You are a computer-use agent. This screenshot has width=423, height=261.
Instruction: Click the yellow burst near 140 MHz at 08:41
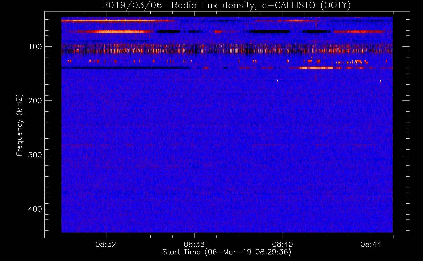[x=316, y=68]
